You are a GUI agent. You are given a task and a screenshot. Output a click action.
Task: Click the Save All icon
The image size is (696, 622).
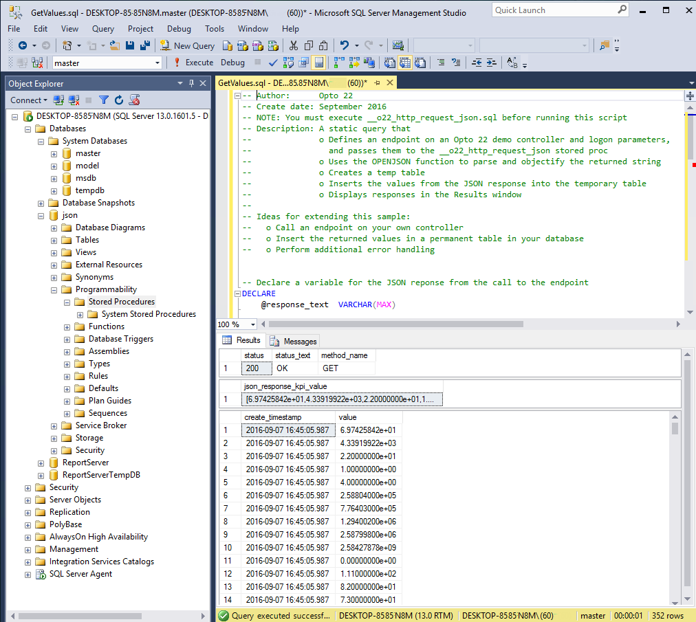point(144,45)
